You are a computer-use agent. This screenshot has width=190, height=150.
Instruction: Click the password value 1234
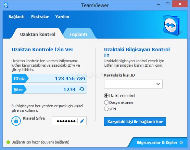[69, 90]
